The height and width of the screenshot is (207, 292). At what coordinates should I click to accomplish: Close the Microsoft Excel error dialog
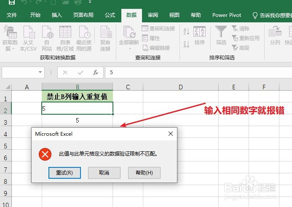[171, 134]
